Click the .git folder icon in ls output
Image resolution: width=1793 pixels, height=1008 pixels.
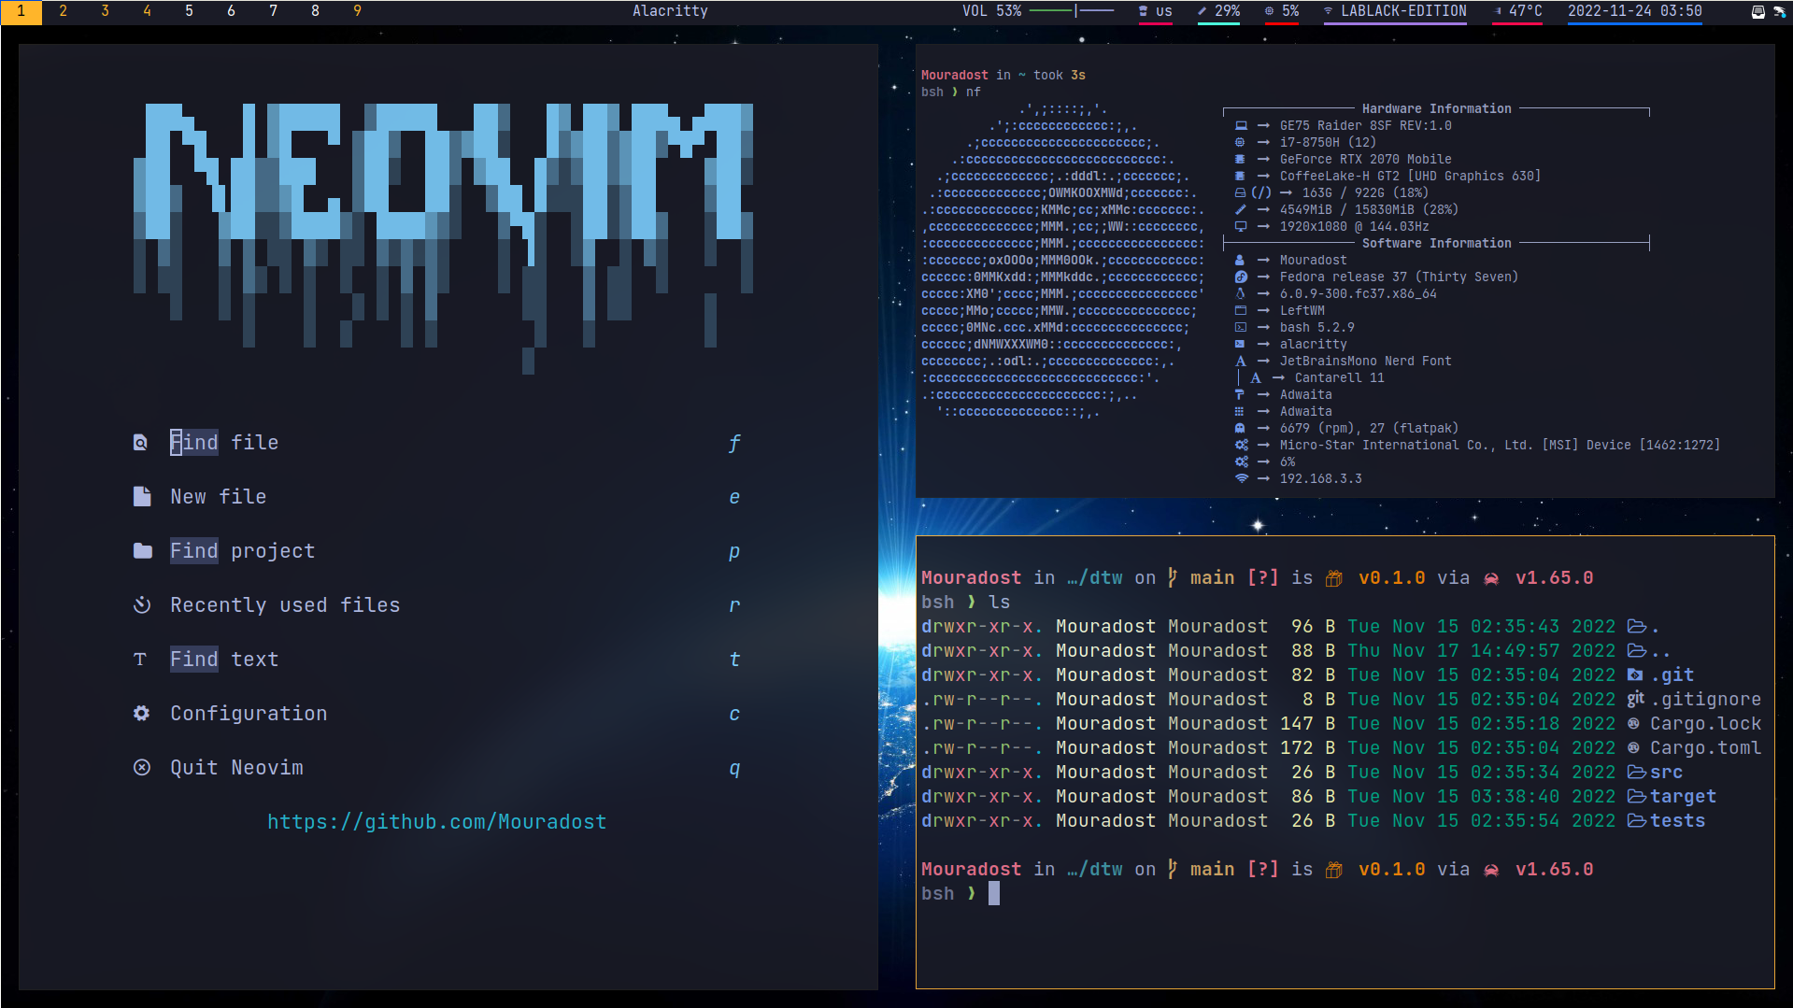click(1635, 675)
